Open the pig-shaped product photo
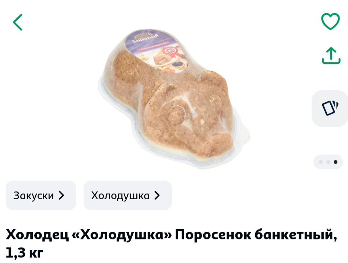348x263 pixels. (x=174, y=99)
